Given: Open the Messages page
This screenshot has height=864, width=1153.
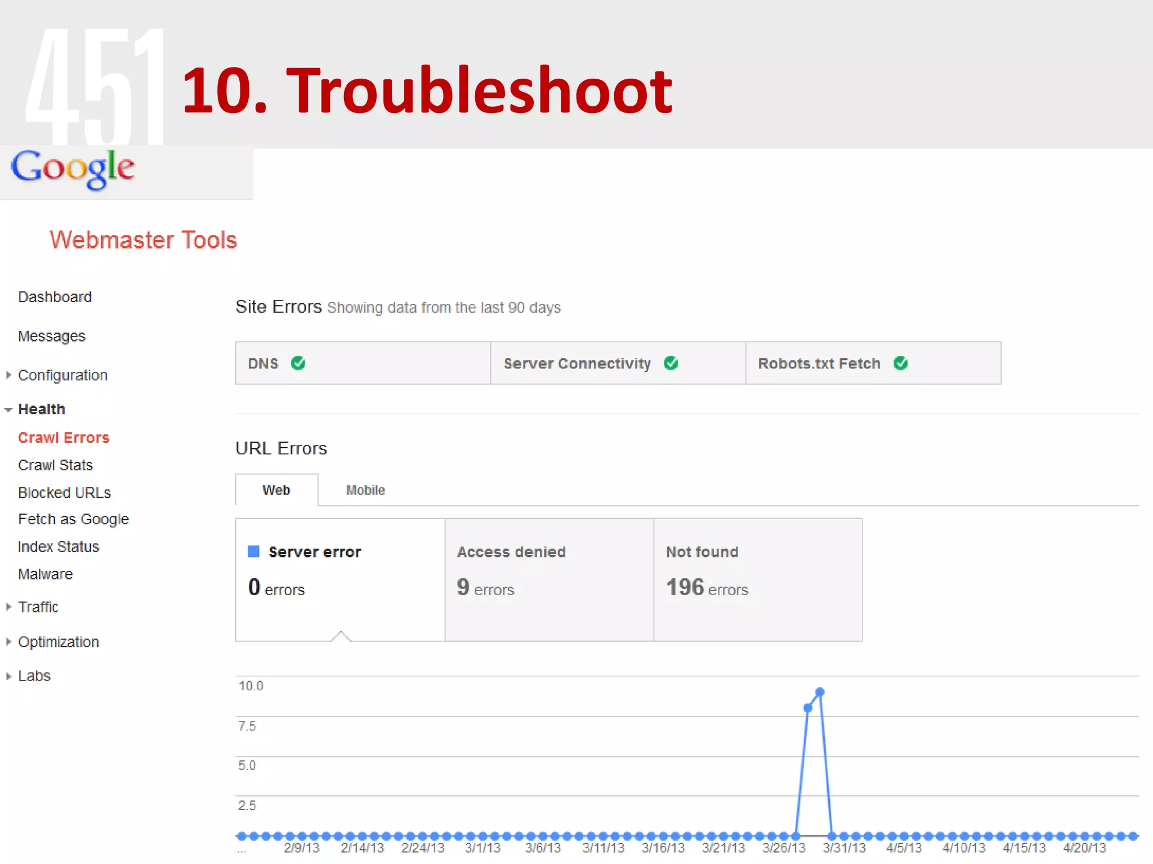Looking at the screenshot, I should pyautogui.click(x=52, y=336).
